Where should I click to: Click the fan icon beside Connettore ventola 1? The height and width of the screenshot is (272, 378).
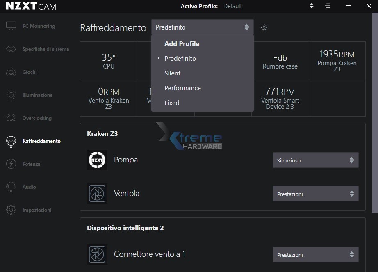[x=97, y=254]
